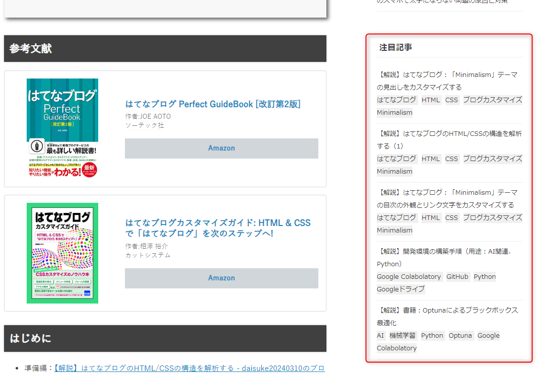
Task: Open article 目次の外観とリンク文字をカスタマイズする
Action: tap(447, 198)
